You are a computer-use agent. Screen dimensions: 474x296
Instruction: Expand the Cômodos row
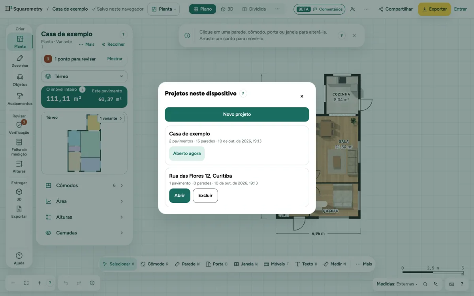84,185
